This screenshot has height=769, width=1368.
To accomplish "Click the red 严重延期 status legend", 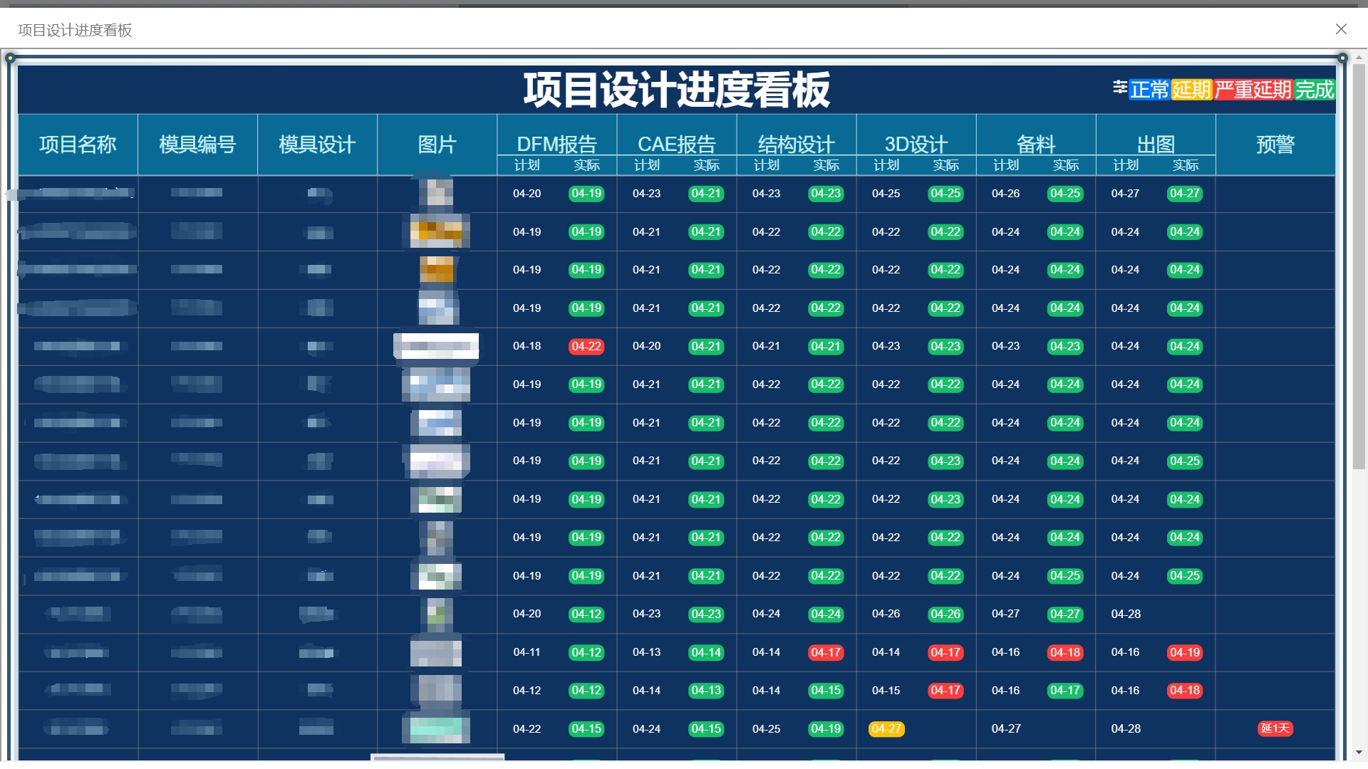I will click(1253, 90).
